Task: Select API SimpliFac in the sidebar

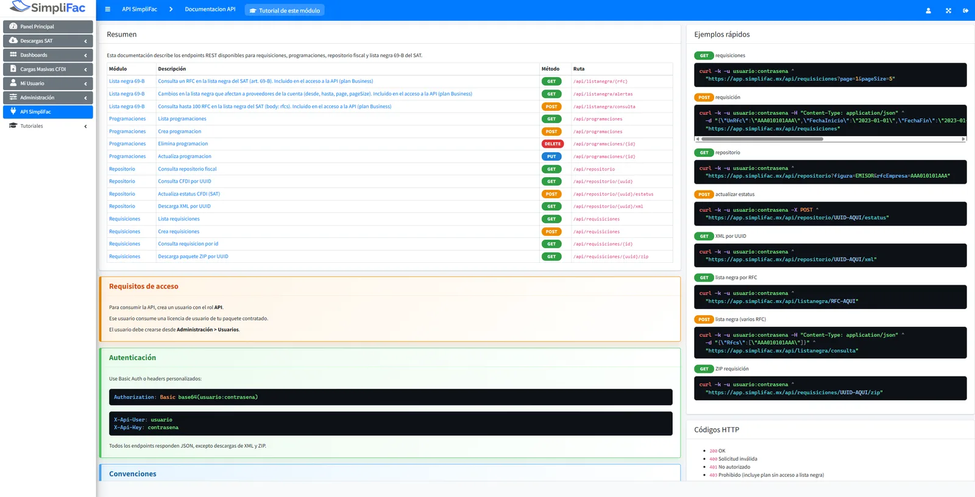Action: click(48, 112)
